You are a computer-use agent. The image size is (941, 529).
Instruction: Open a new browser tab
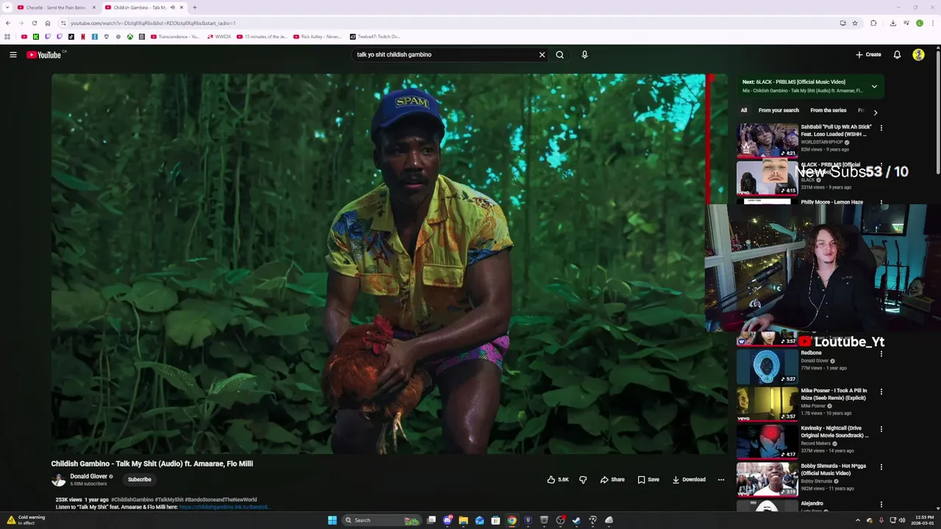coord(195,7)
